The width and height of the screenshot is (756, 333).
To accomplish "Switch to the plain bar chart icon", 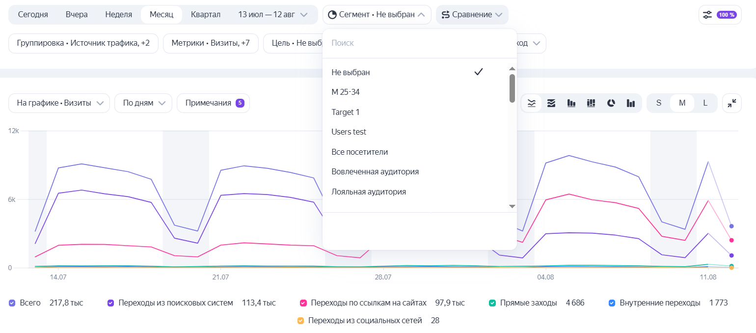I will pos(631,103).
